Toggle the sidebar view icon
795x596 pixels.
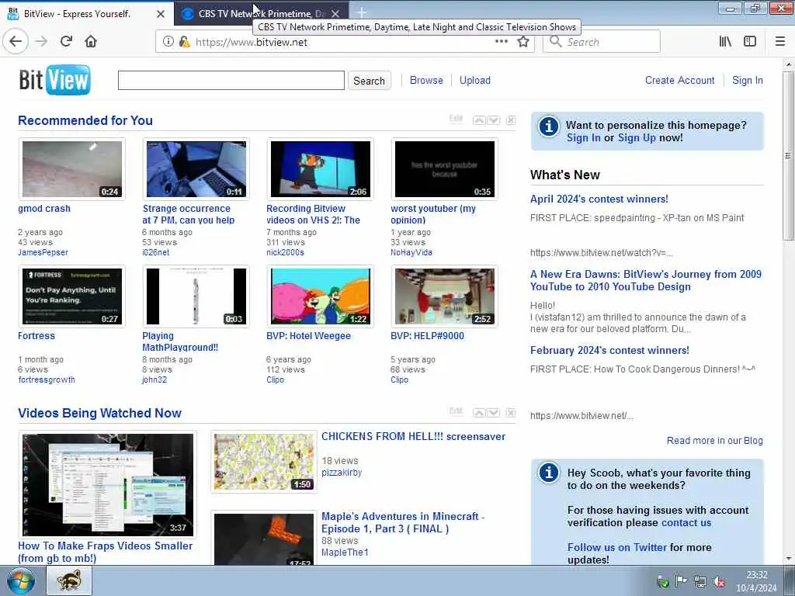click(x=750, y=42)
